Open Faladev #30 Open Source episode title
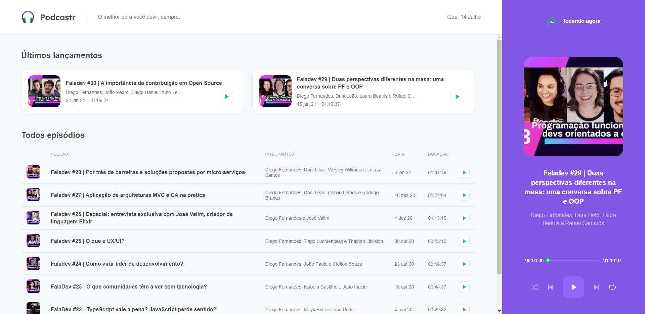 (143, 83)
